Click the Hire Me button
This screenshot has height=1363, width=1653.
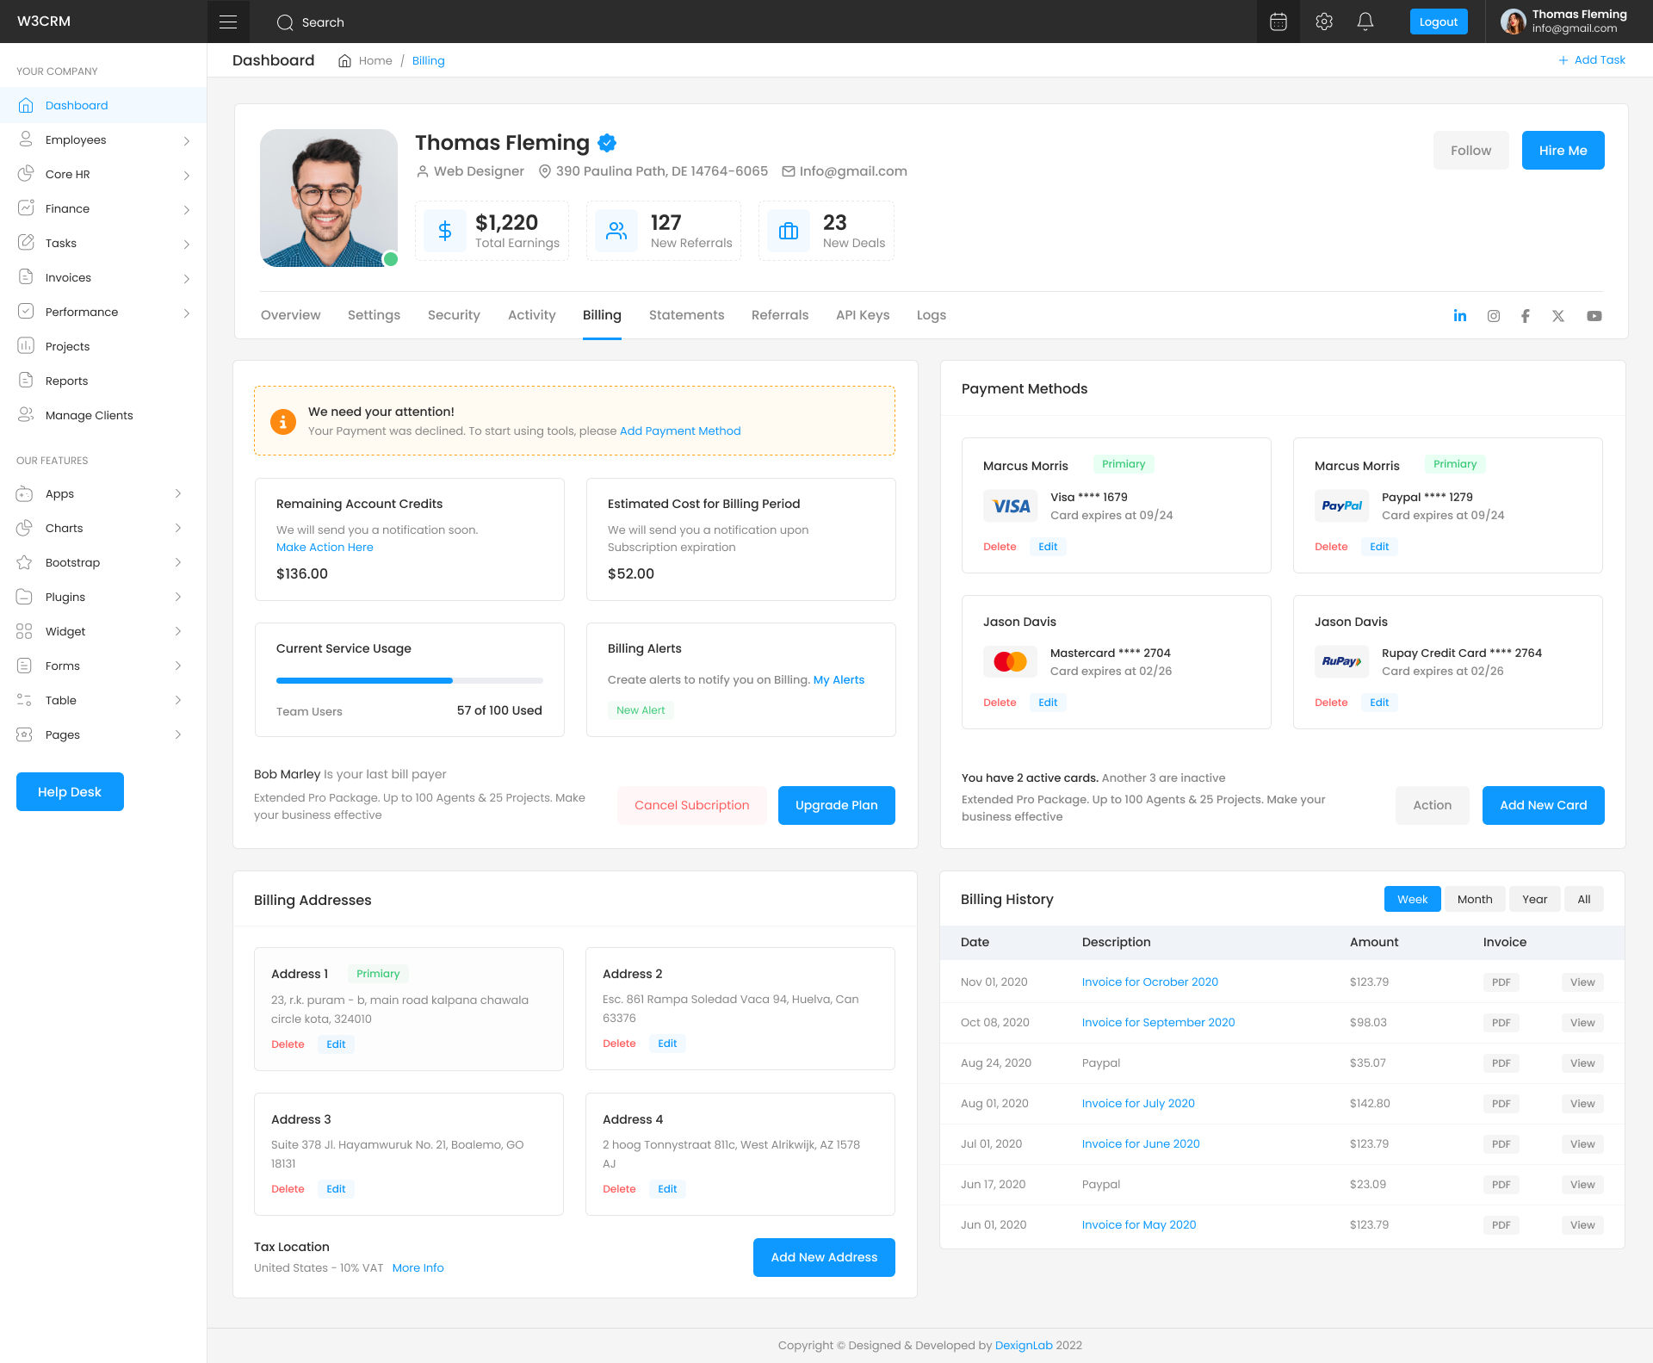click(1563, 150)
